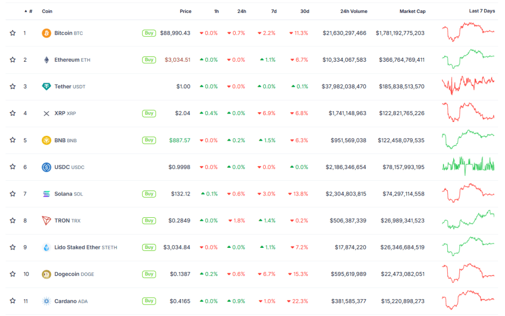This screenshot has height=316, width=505.
Task: Click the Solana logo icon
Action: pyautogui.click(x=46, y=194)
